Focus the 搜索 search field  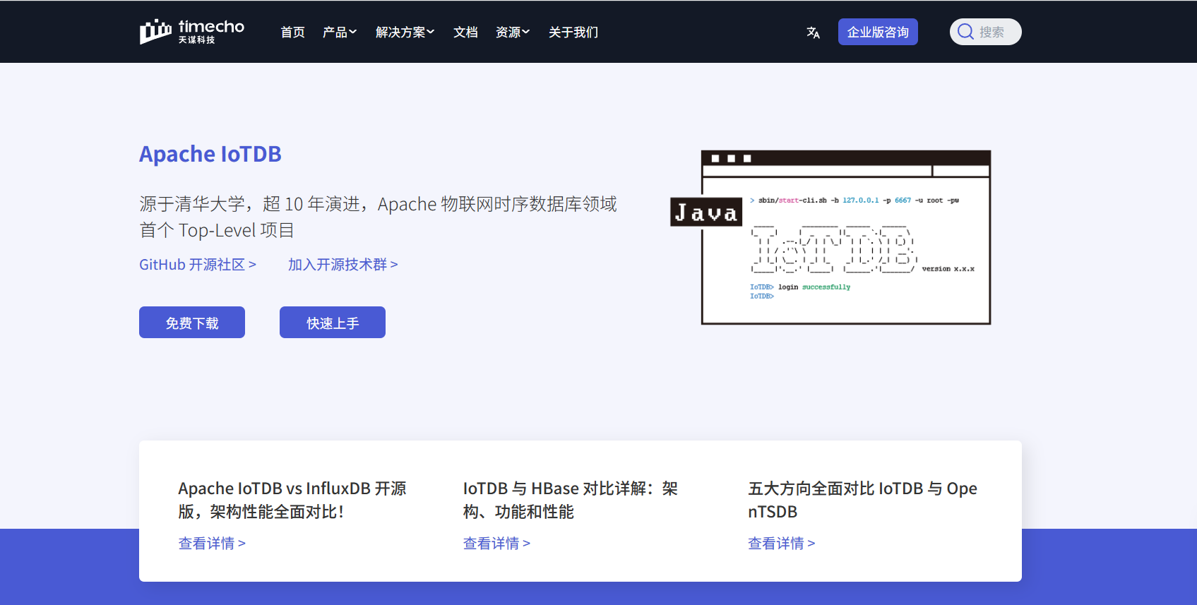coord(986,32)
